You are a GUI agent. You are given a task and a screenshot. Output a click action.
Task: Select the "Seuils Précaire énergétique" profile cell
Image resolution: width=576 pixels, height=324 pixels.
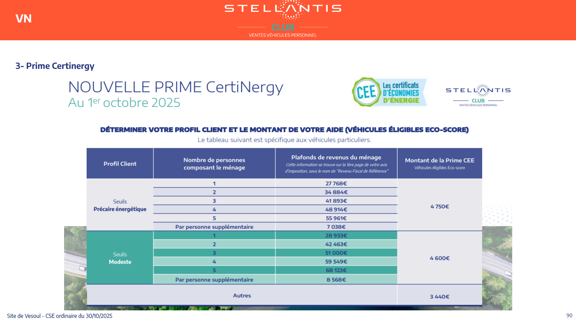120,205
